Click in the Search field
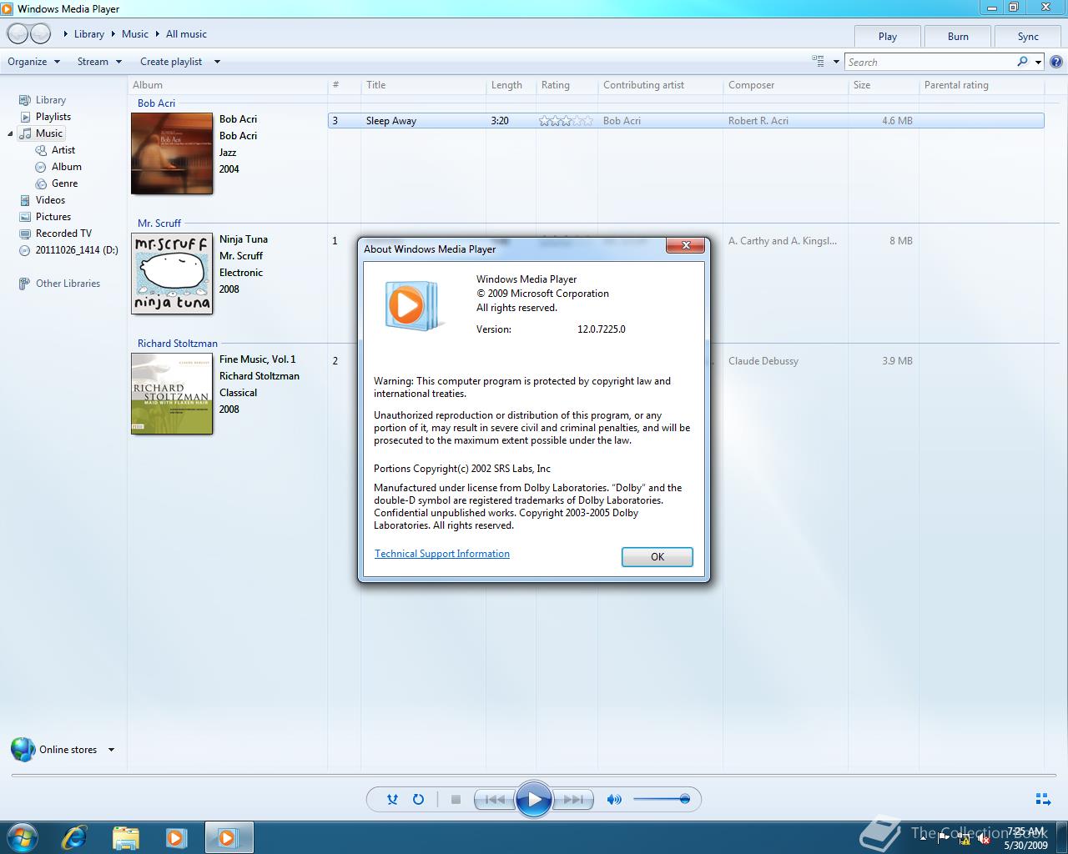 point(930,63)
